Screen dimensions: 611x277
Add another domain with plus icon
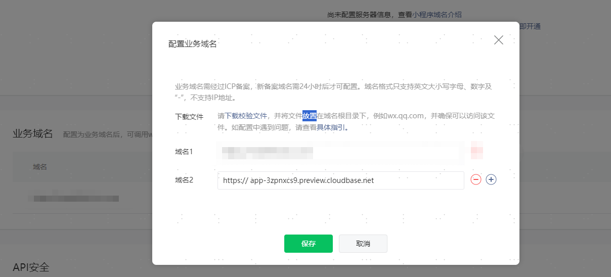pyautogui.click(x=491, y=179)
